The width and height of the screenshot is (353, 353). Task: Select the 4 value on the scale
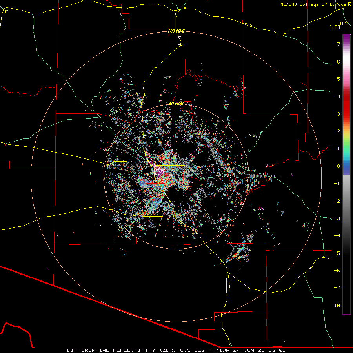point(338,96)
